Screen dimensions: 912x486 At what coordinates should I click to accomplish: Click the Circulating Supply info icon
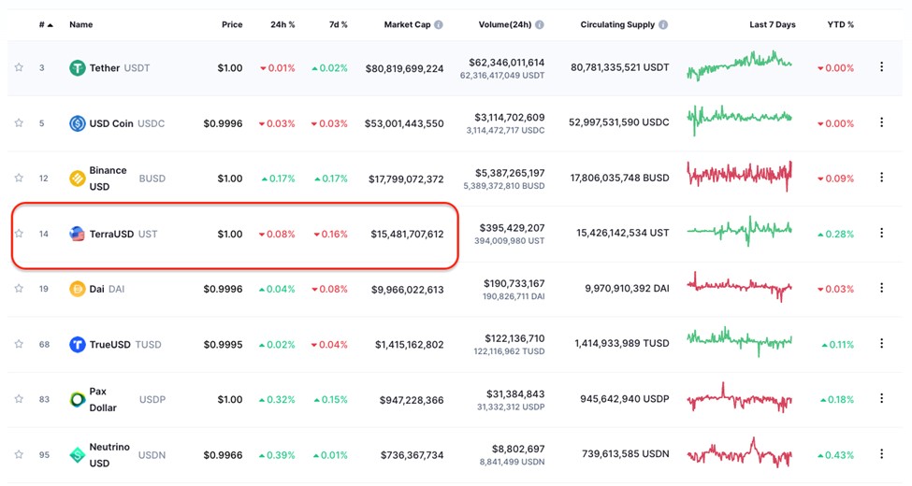point(663,24)
